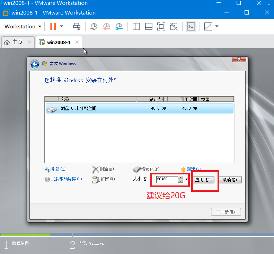The image size is (274, 254).
Task: Click the 删除(D) option
Action: pos(103,169)
